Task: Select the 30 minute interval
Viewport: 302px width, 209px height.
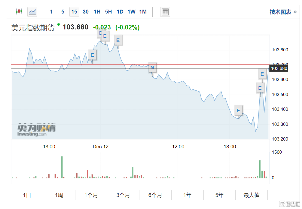Action: pyautogui.click(x=86, y=12)
